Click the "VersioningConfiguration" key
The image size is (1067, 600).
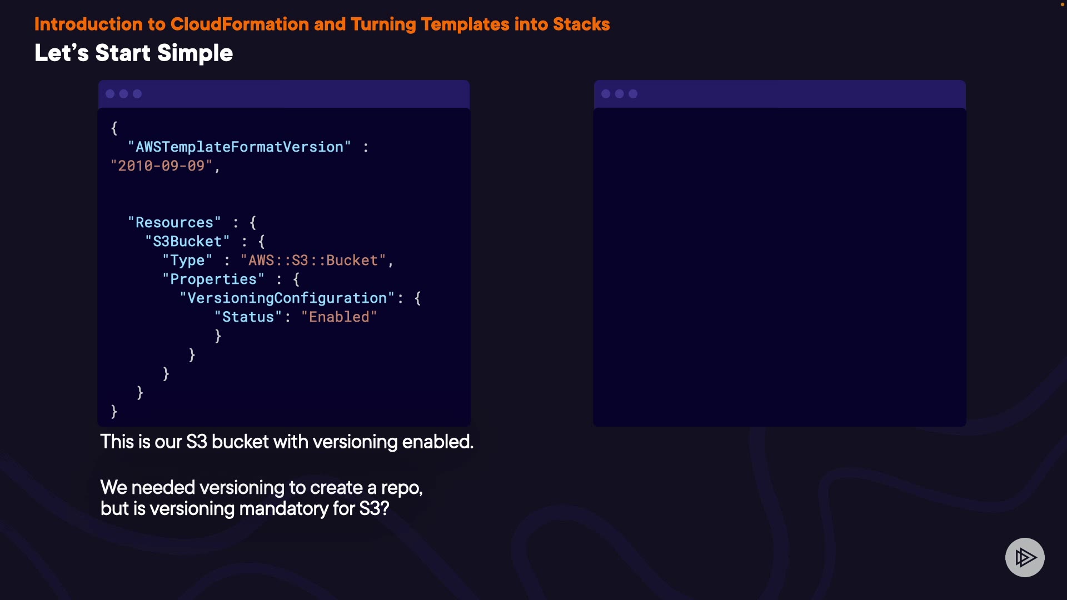pyautogui.click(x=287, y=298)
